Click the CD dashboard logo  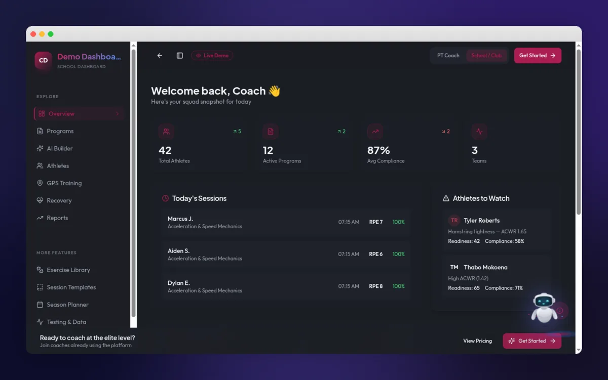coord(44,60)
